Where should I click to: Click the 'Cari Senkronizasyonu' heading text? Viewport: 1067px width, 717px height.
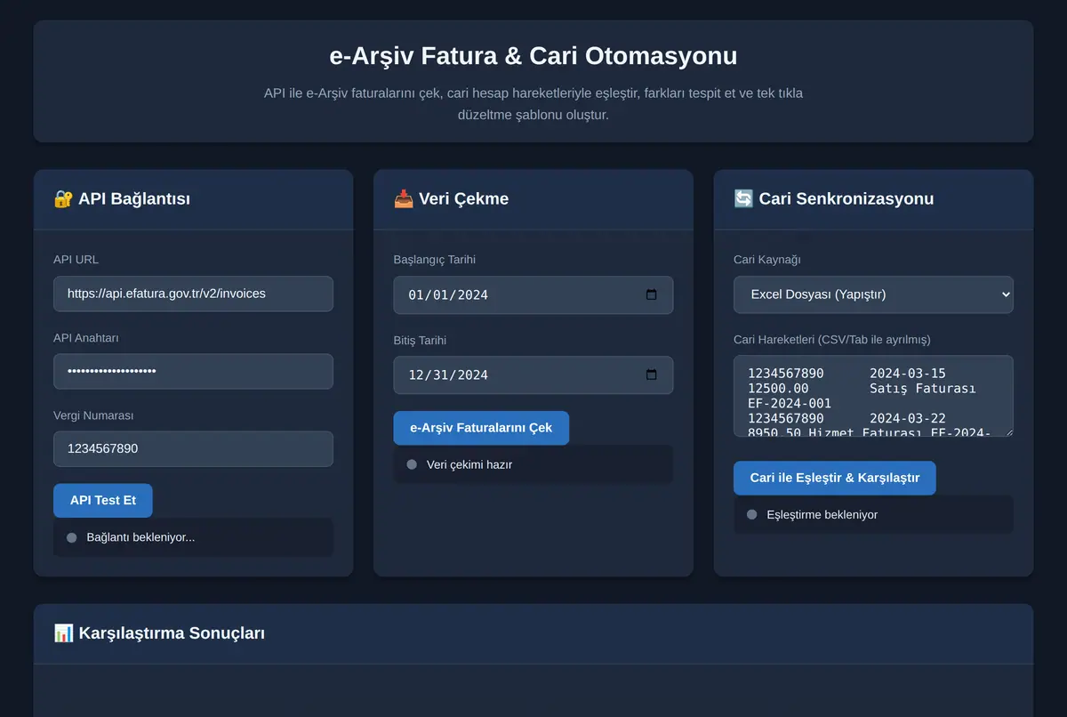click(846, 198)
